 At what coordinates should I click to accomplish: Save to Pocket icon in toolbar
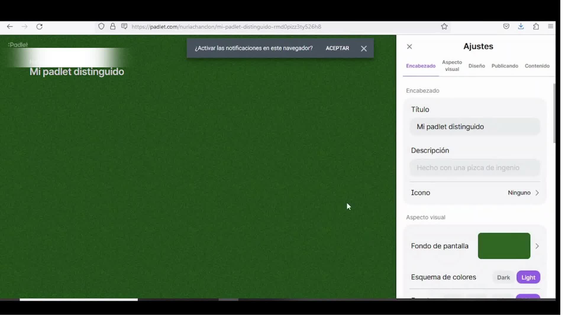coord(506,27)
